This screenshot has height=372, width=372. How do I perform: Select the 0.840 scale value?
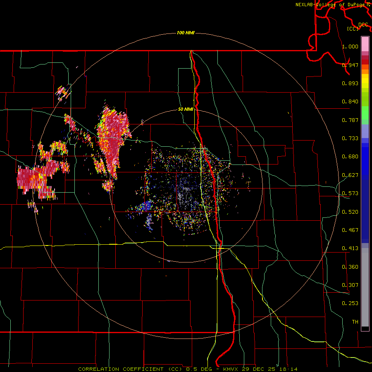click(350, 102)
